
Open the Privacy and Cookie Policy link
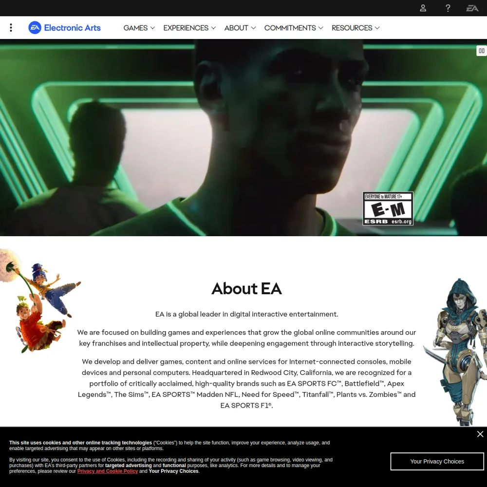pyautogui.click(x=108, y=471)
